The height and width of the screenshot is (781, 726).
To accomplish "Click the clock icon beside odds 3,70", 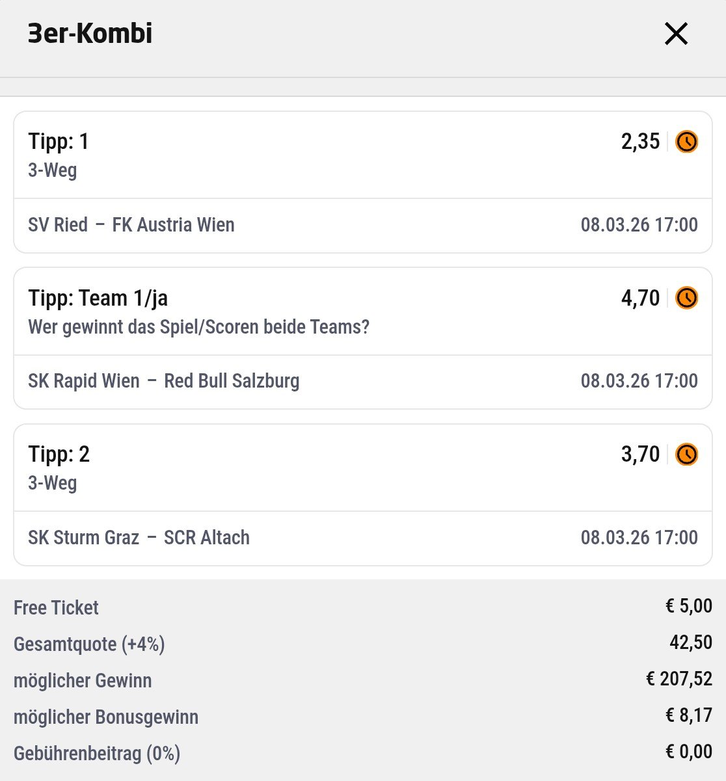I will (686, 454).
